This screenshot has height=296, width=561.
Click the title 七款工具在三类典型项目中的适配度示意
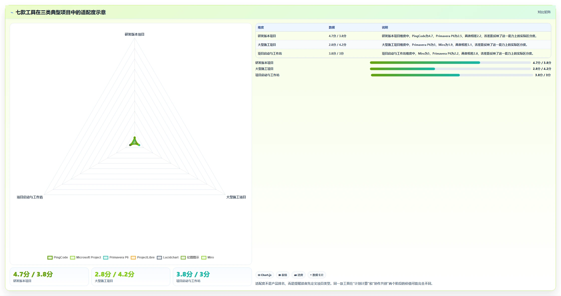(x=61, y=13)
